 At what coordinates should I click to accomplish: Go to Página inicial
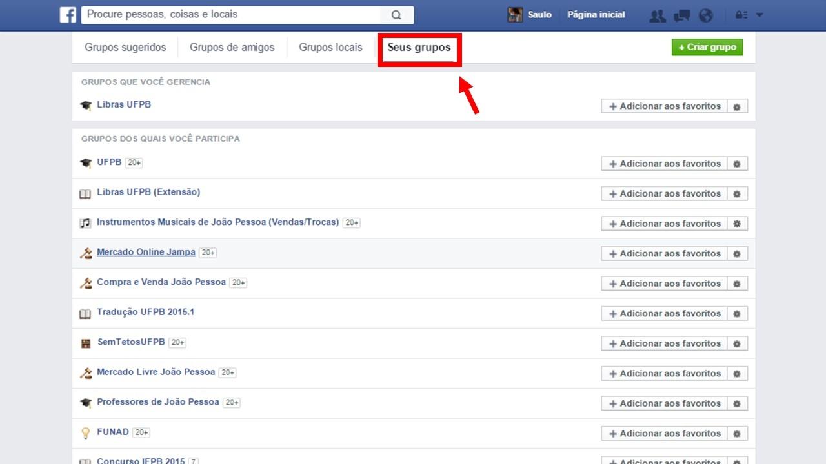[596, 15]
